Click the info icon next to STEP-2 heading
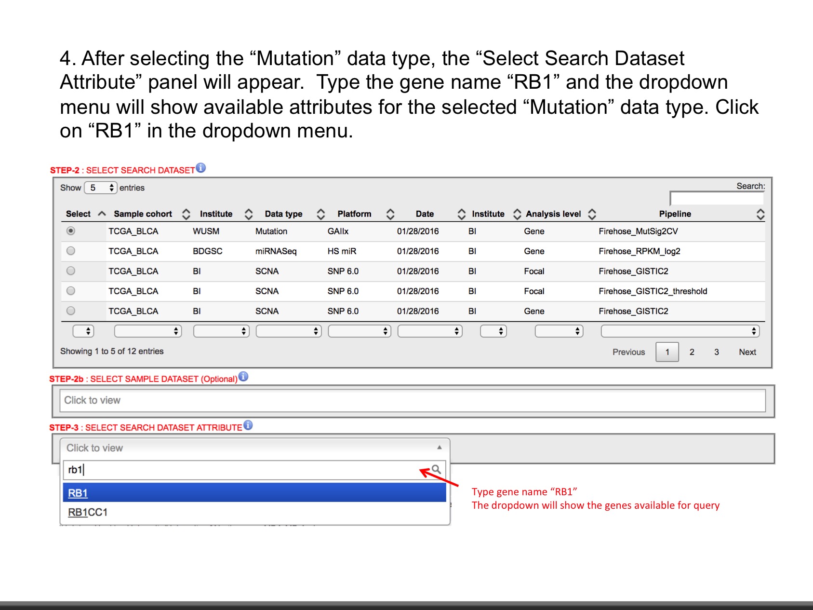Image resolution: width=813 pixels, height=610 pixels. pyautogui.click(x=201, y=168)
